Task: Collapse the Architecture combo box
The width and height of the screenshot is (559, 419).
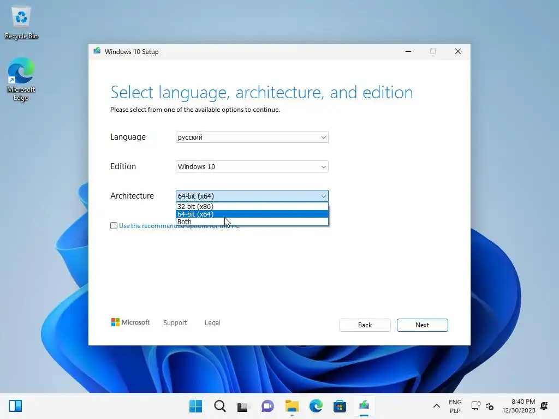Action: coord(252,196)
